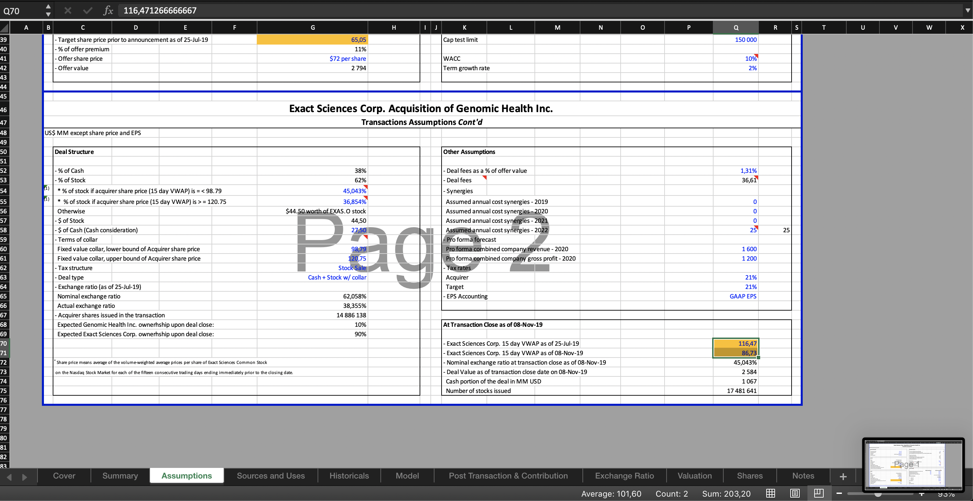Screen dimensions: 973x501
Task: Click the Average: 101,60 status entry
Action: point(611,494)
